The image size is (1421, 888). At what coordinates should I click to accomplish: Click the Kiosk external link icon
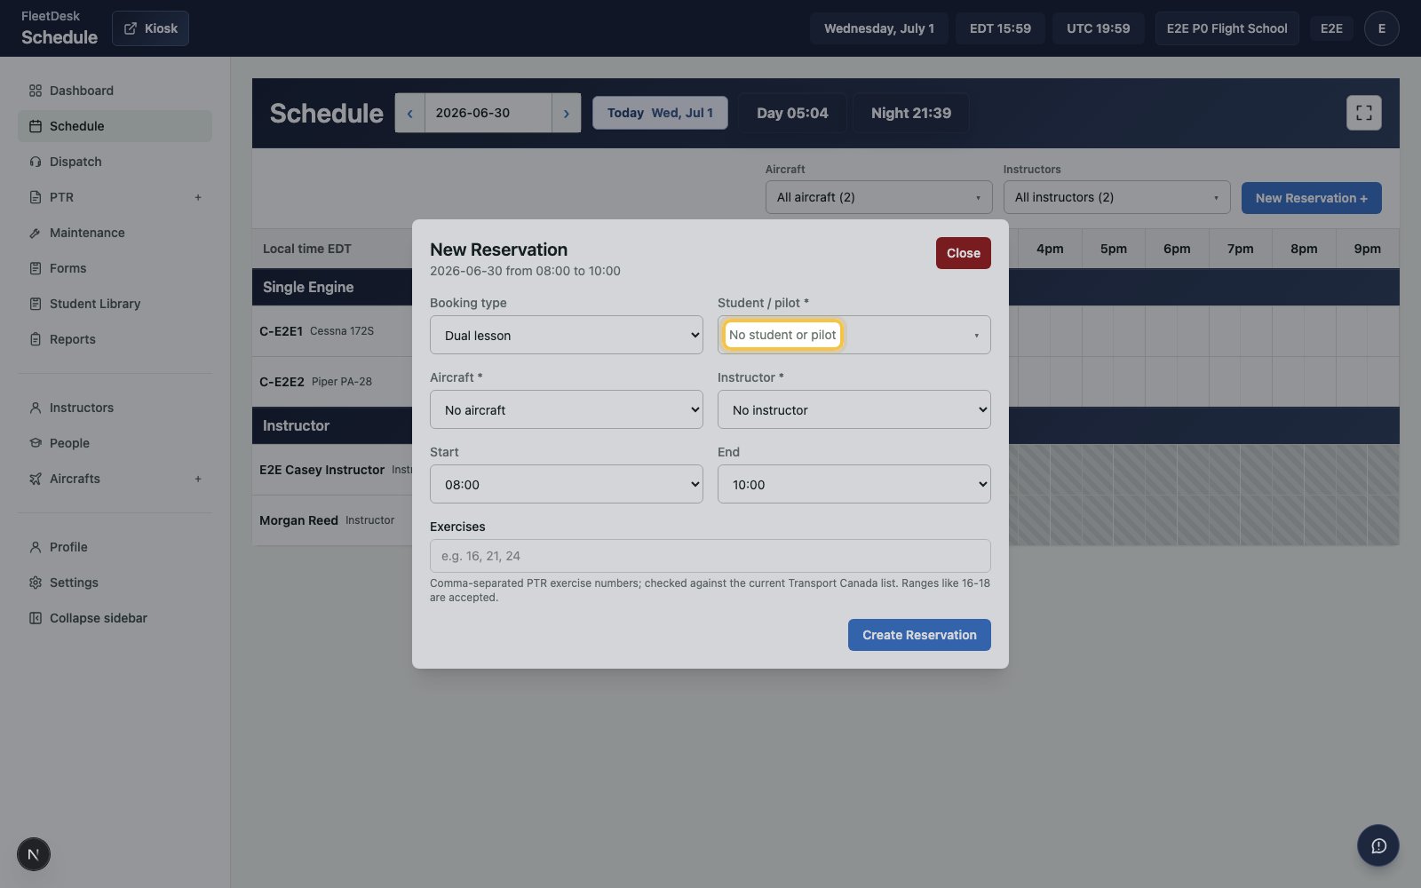pos(131,28)
